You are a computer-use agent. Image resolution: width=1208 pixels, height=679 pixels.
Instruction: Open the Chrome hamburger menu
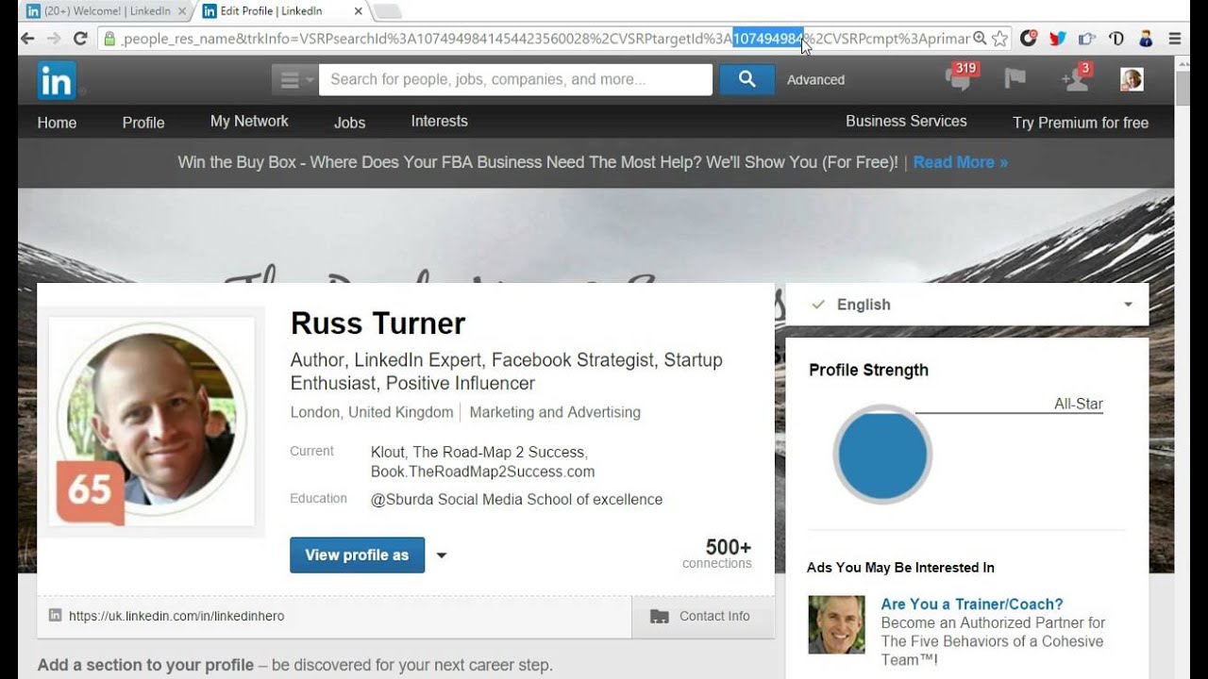1175,39
